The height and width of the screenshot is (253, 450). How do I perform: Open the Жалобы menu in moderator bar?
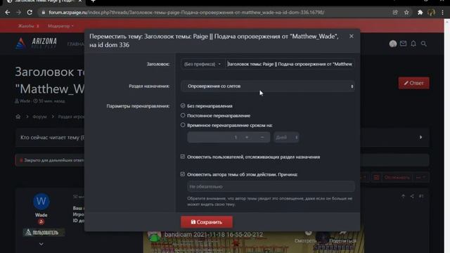[x=28, y=26]
